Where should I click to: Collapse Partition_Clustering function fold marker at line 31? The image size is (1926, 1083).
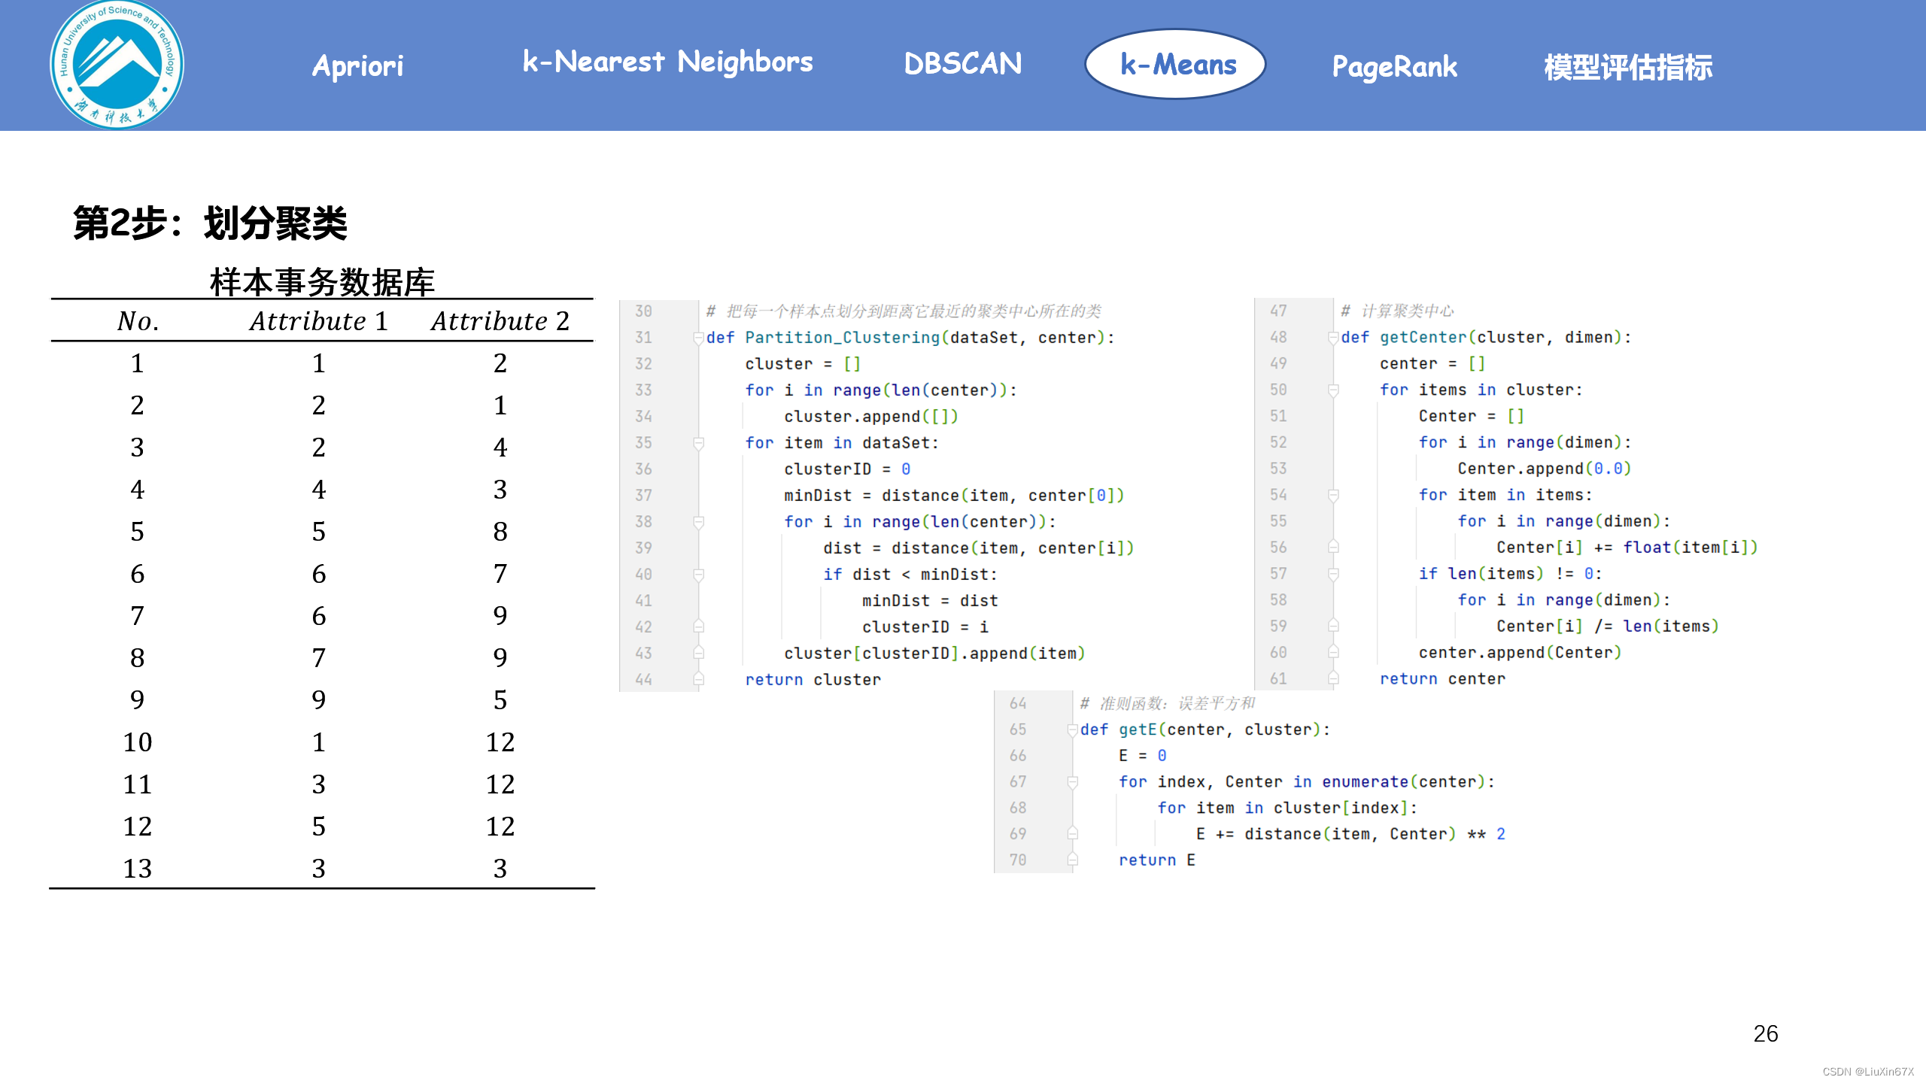click(698, 338)
